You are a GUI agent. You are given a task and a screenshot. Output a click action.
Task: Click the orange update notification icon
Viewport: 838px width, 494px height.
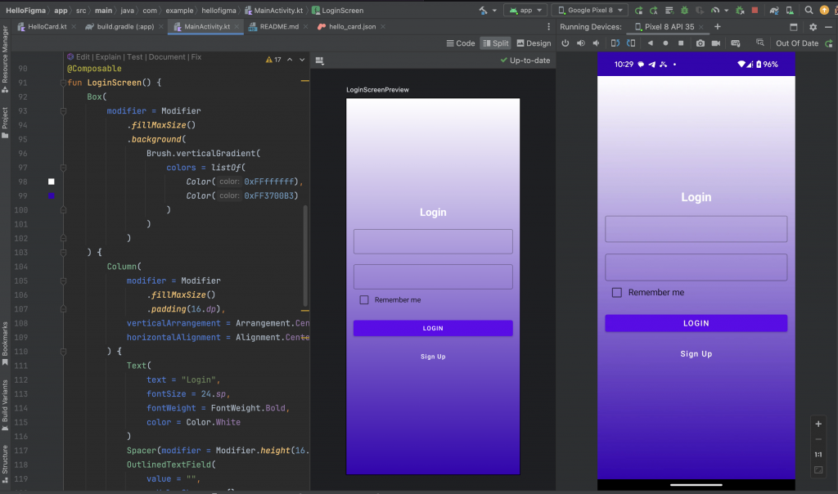pyautogui.click(x=824, y=10)
